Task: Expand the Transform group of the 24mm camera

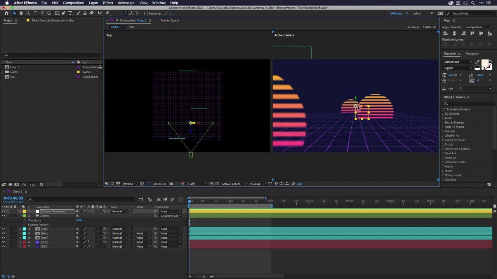Action: tap(25, 220)
